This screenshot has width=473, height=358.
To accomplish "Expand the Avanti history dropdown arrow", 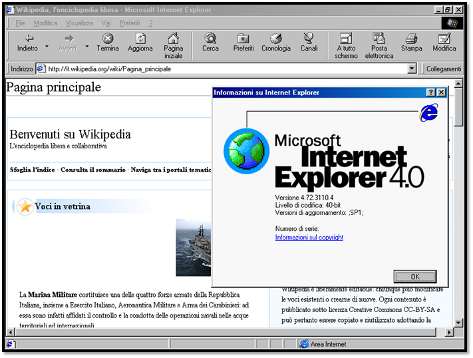I will coord(87,46).
